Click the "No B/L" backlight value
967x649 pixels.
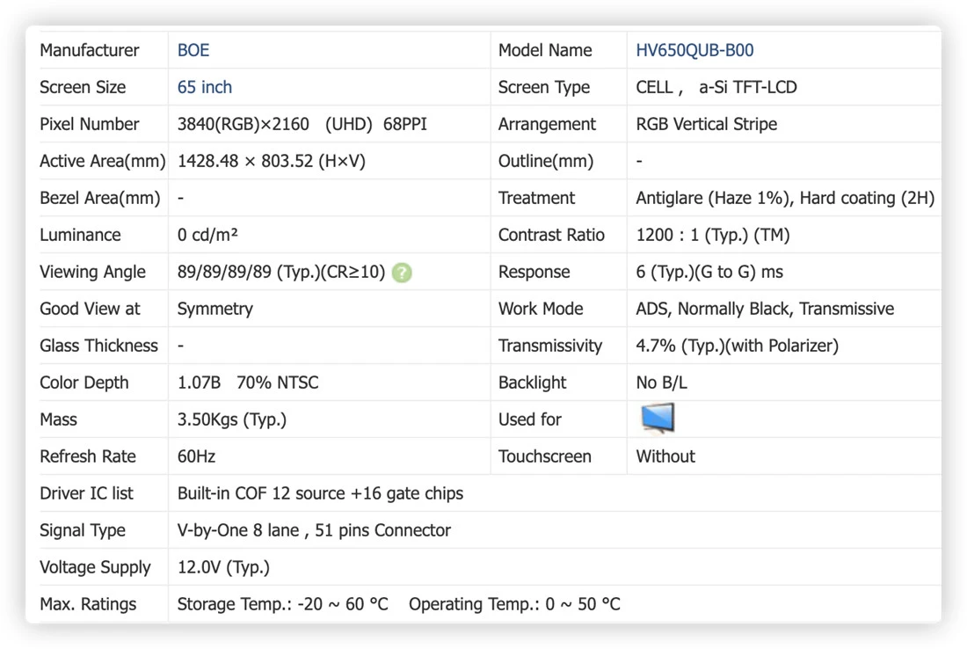coord(661,383)
